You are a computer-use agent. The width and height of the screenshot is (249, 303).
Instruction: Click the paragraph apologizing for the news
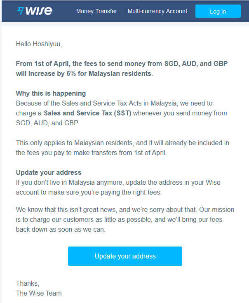click(x=125, y=219)
